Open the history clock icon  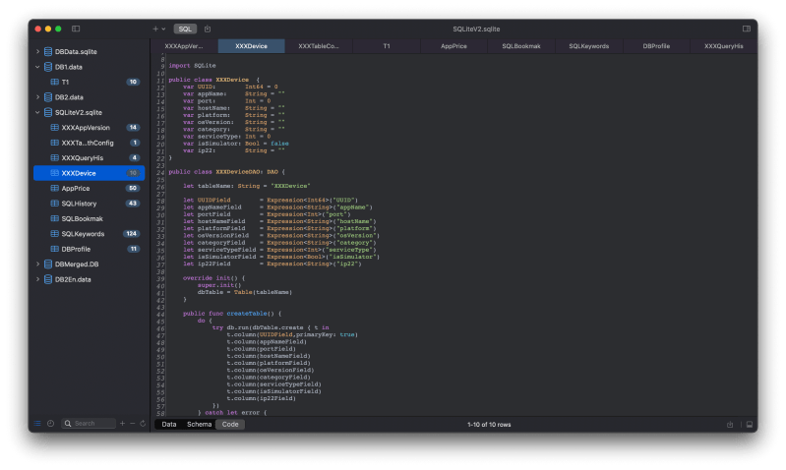tap(50, 424)
